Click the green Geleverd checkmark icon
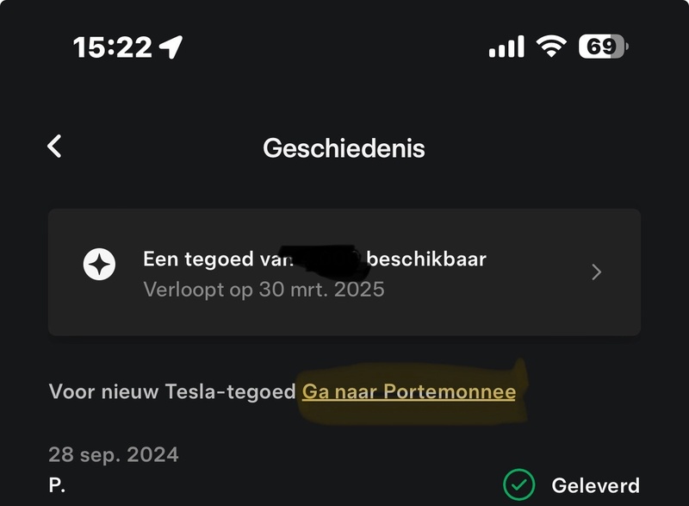This screenshot has height=506, width=689. click(518, 484)
